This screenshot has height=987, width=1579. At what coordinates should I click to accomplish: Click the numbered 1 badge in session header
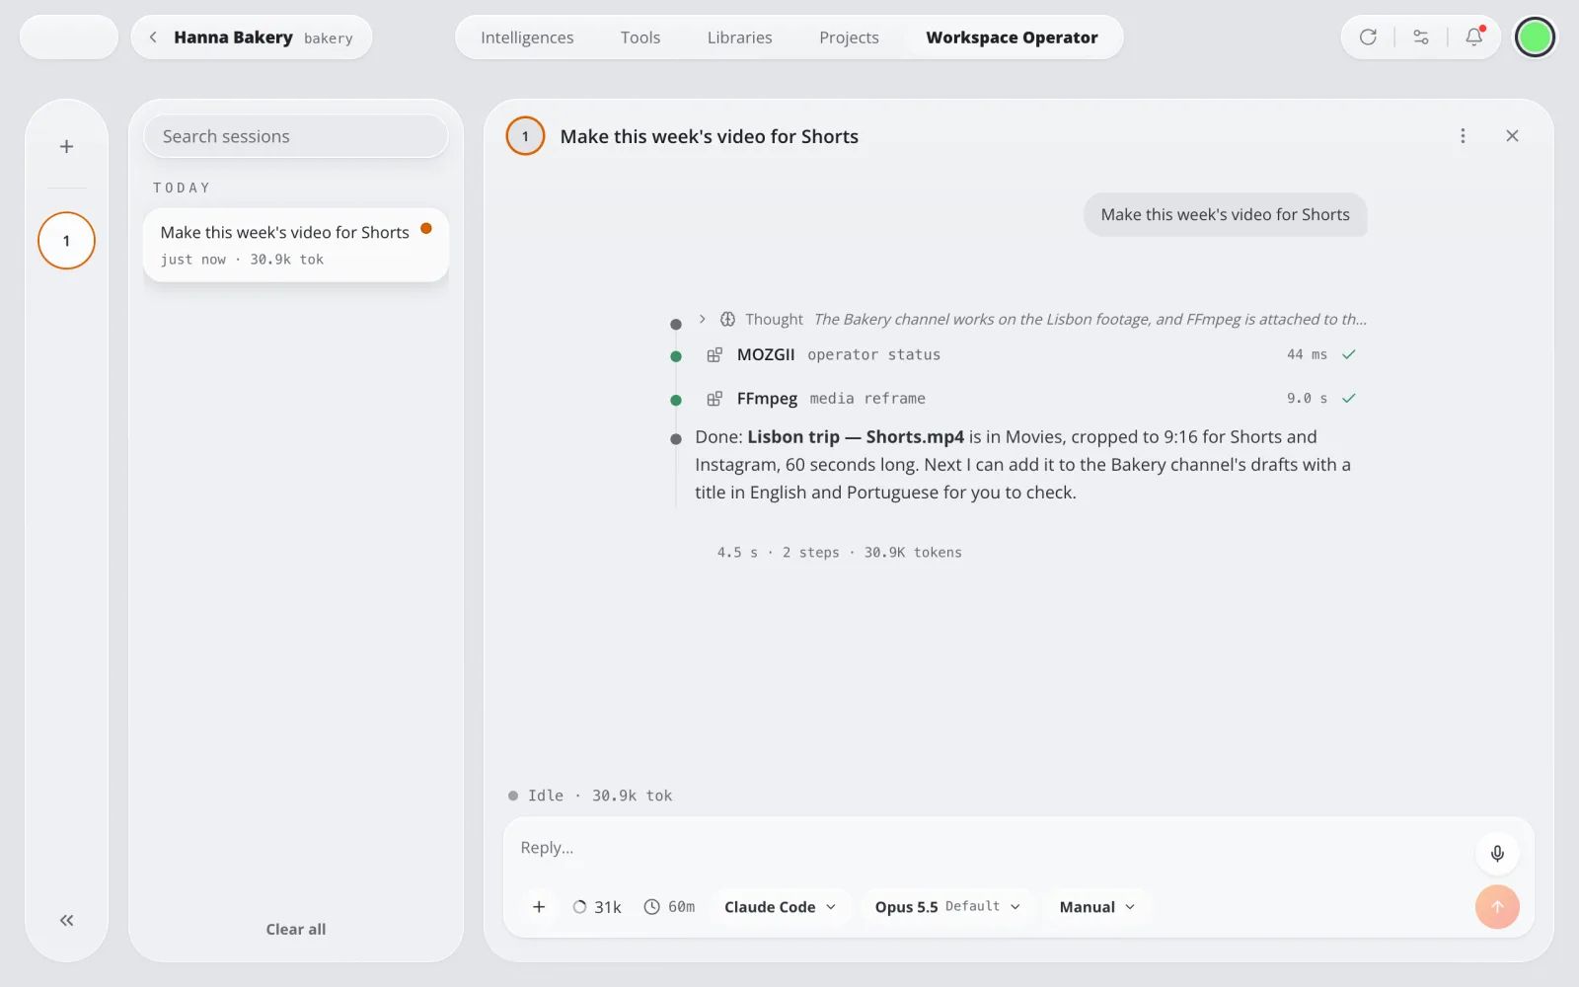[x=525, y=136]
